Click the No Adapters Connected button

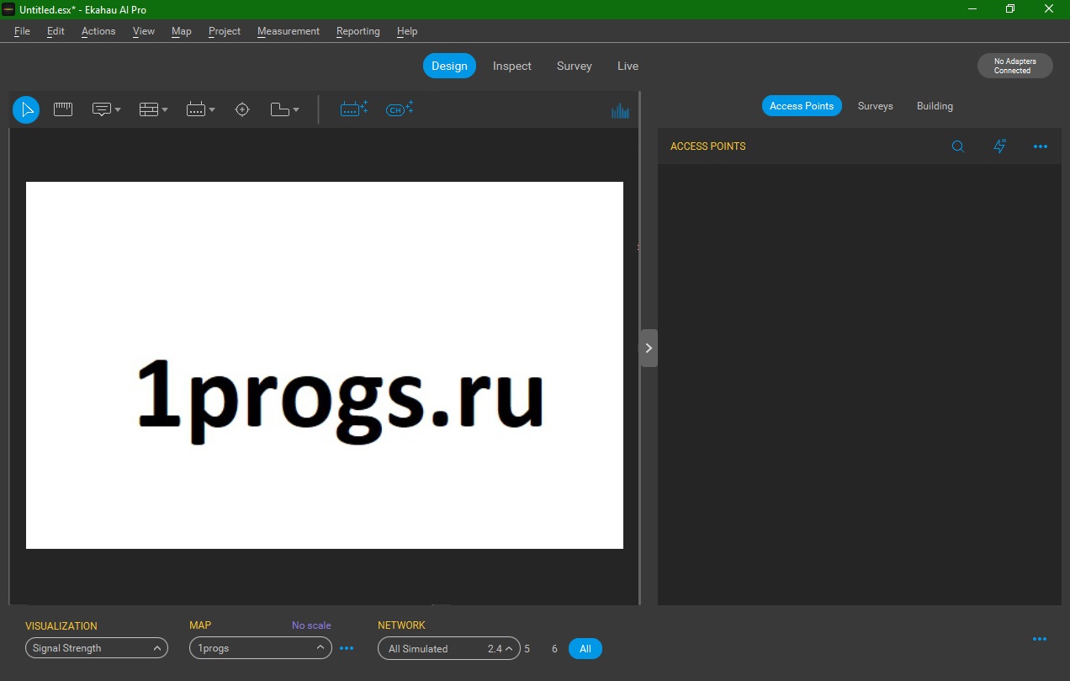click(1014, 66)
